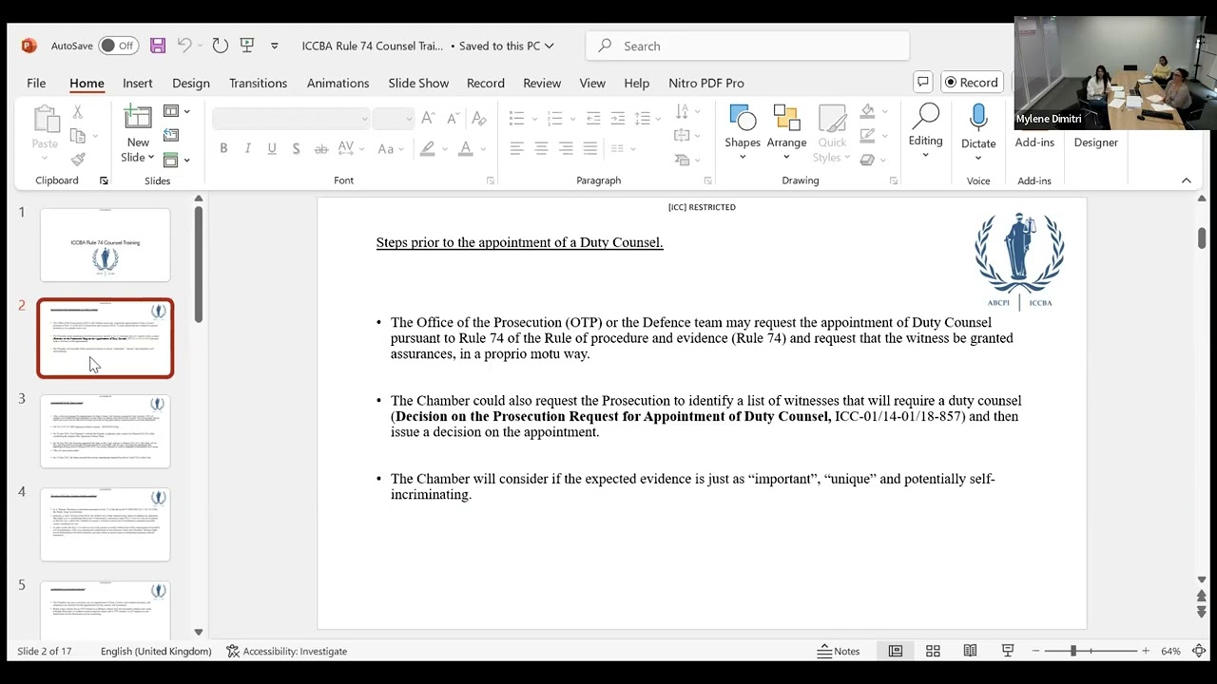
Task: Toggle Justify alignment for paragraph
Action: click(x=590, y=148)
